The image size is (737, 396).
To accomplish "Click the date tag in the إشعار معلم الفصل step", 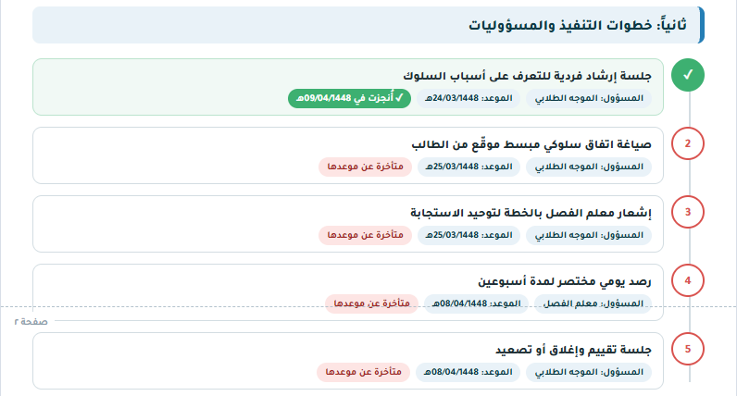I will [468, 235].
